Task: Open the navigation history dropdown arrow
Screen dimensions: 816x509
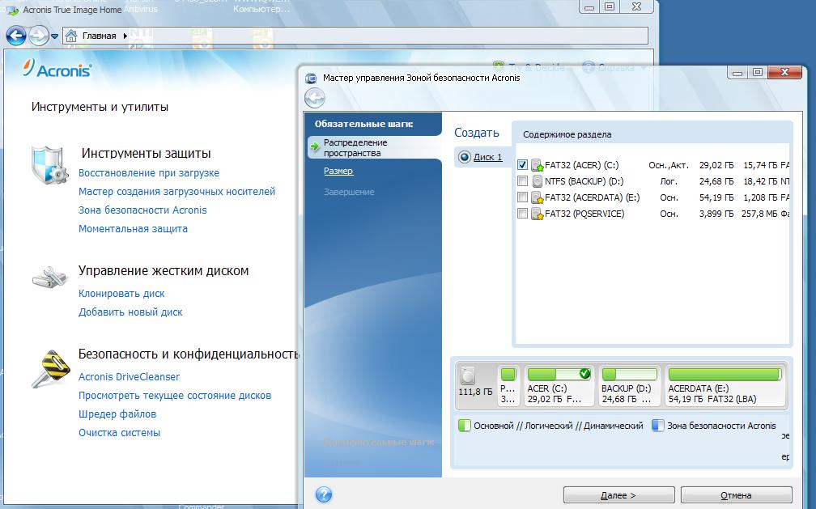Action: coord(55,36)
